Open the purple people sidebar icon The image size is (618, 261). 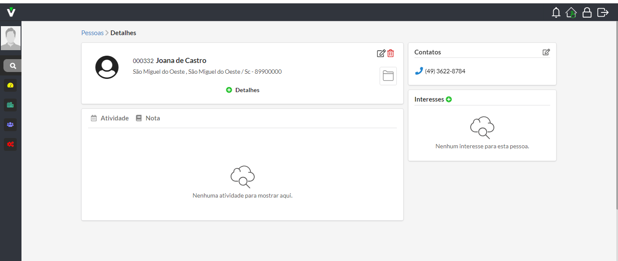(11, 125)
